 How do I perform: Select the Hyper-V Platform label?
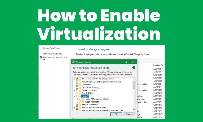click(92, 102)
